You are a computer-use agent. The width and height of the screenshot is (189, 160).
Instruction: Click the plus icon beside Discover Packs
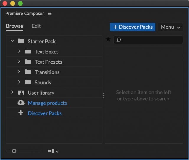point(21,113)
